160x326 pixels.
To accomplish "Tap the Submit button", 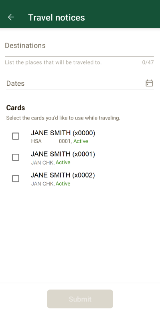I will pyautogui.click(x=80, y=299).
